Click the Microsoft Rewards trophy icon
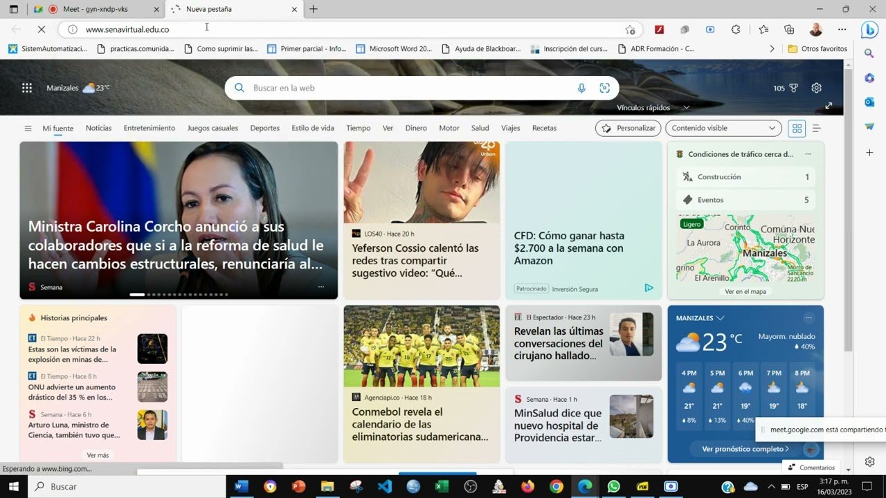The height and width of the screenshot is (498, 886). click(793, 88)
